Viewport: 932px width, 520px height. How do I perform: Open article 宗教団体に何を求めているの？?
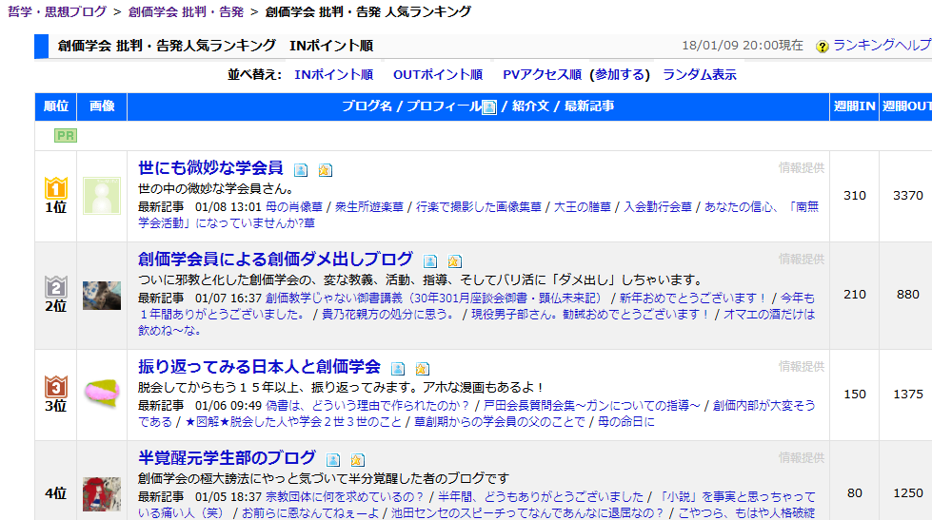(345, 497)
